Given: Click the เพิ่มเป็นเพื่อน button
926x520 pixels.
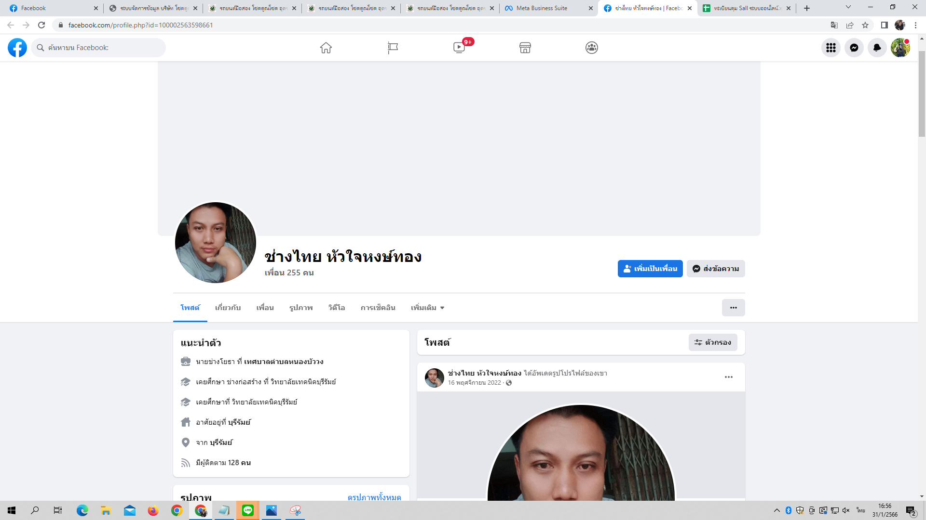Looking at the screenshot, I should point(650,269).
